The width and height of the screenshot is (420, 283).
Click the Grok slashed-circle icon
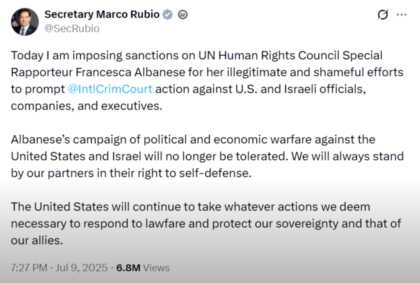click(383, 15)
